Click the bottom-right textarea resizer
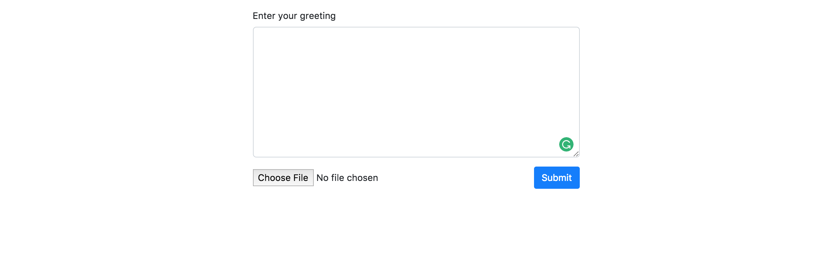836x275 pixels. (x=576, y=154)
